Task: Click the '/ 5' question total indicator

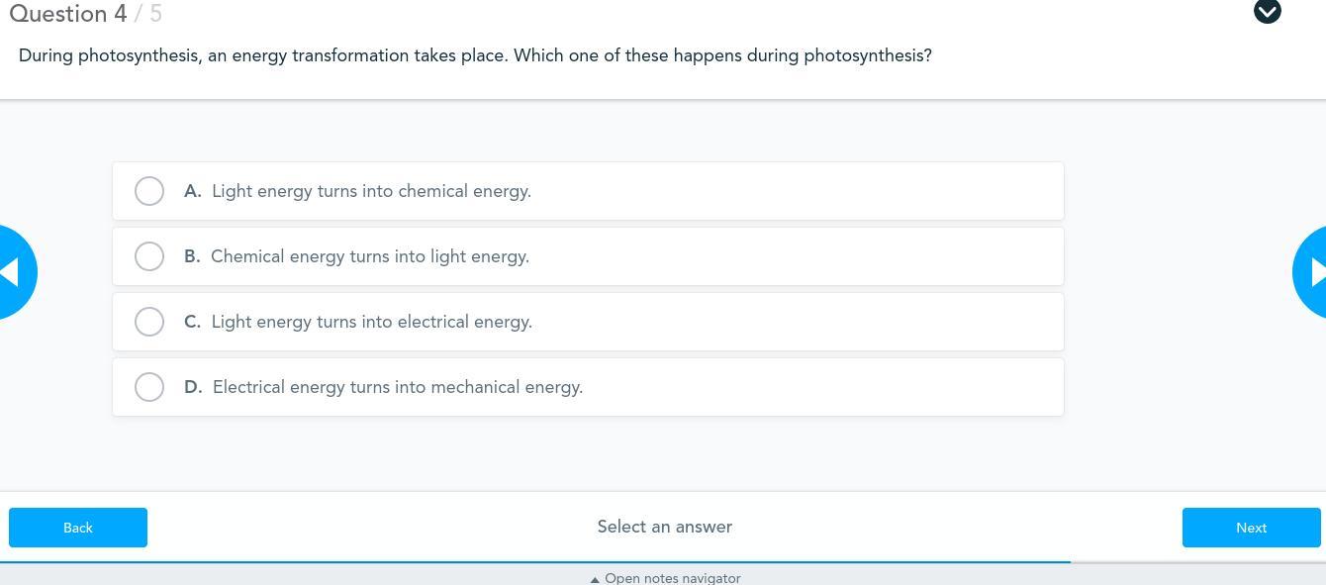Action: click(148, 14)
